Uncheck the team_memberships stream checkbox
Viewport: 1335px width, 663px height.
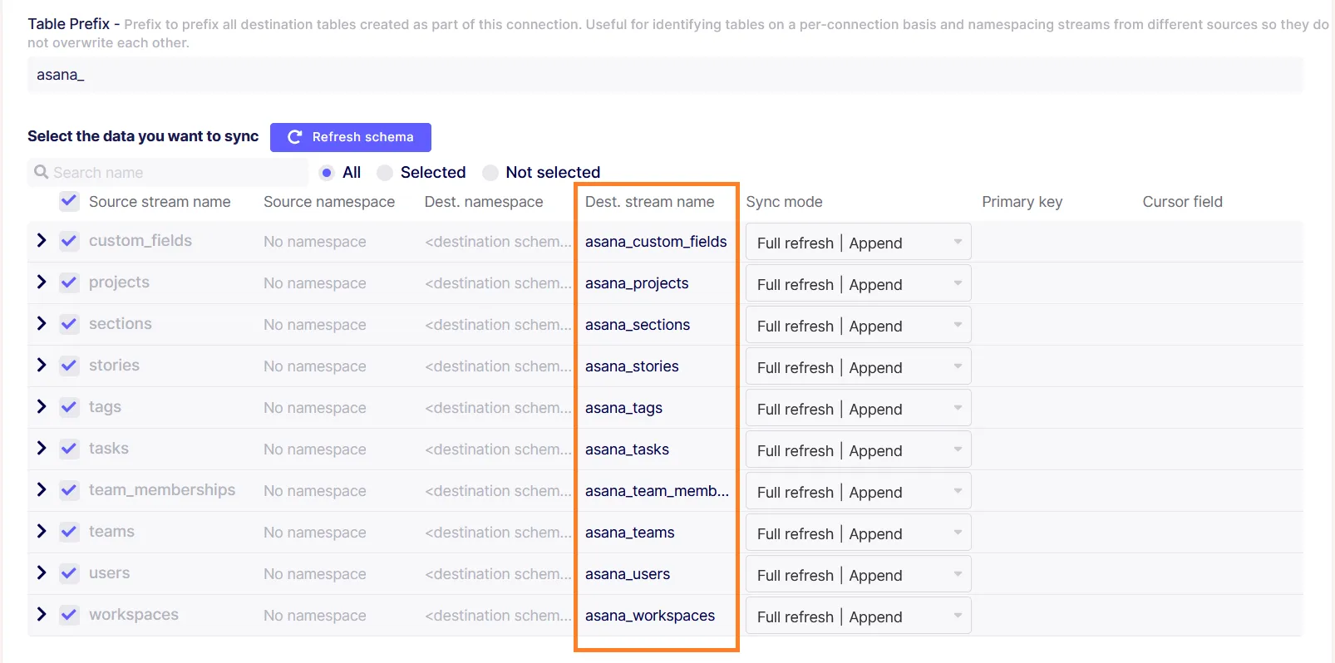[69, 490]
